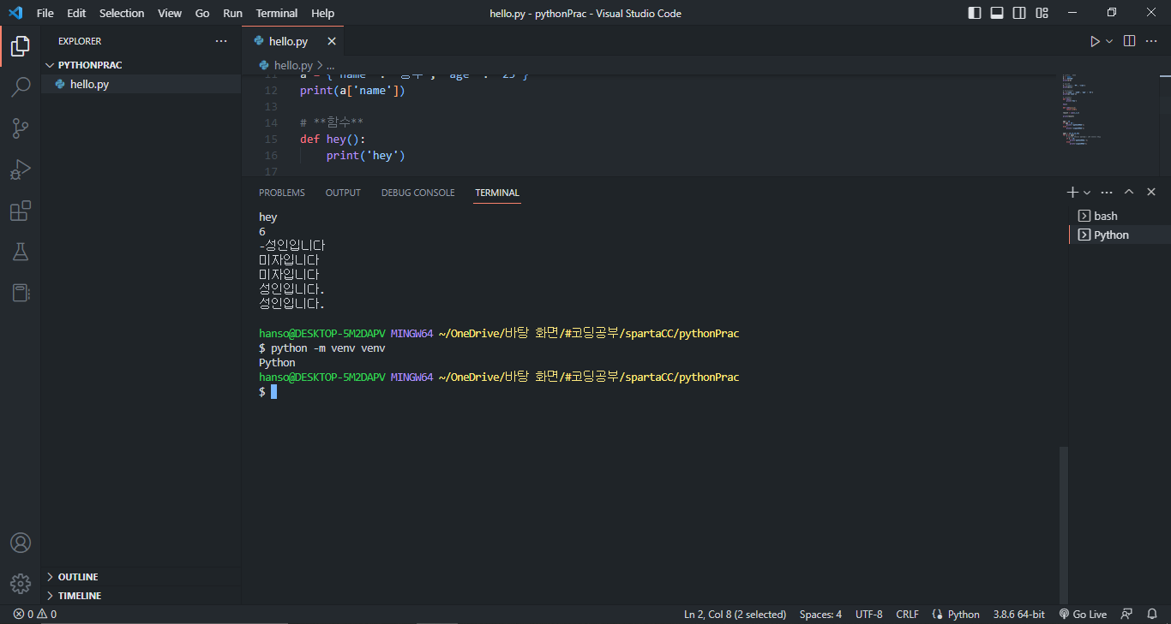Open Source Control view

click(x=20, y=128)
